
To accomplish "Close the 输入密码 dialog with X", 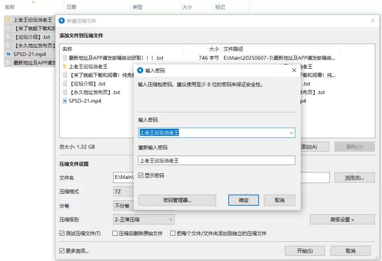I will click(x=294, y=70).
